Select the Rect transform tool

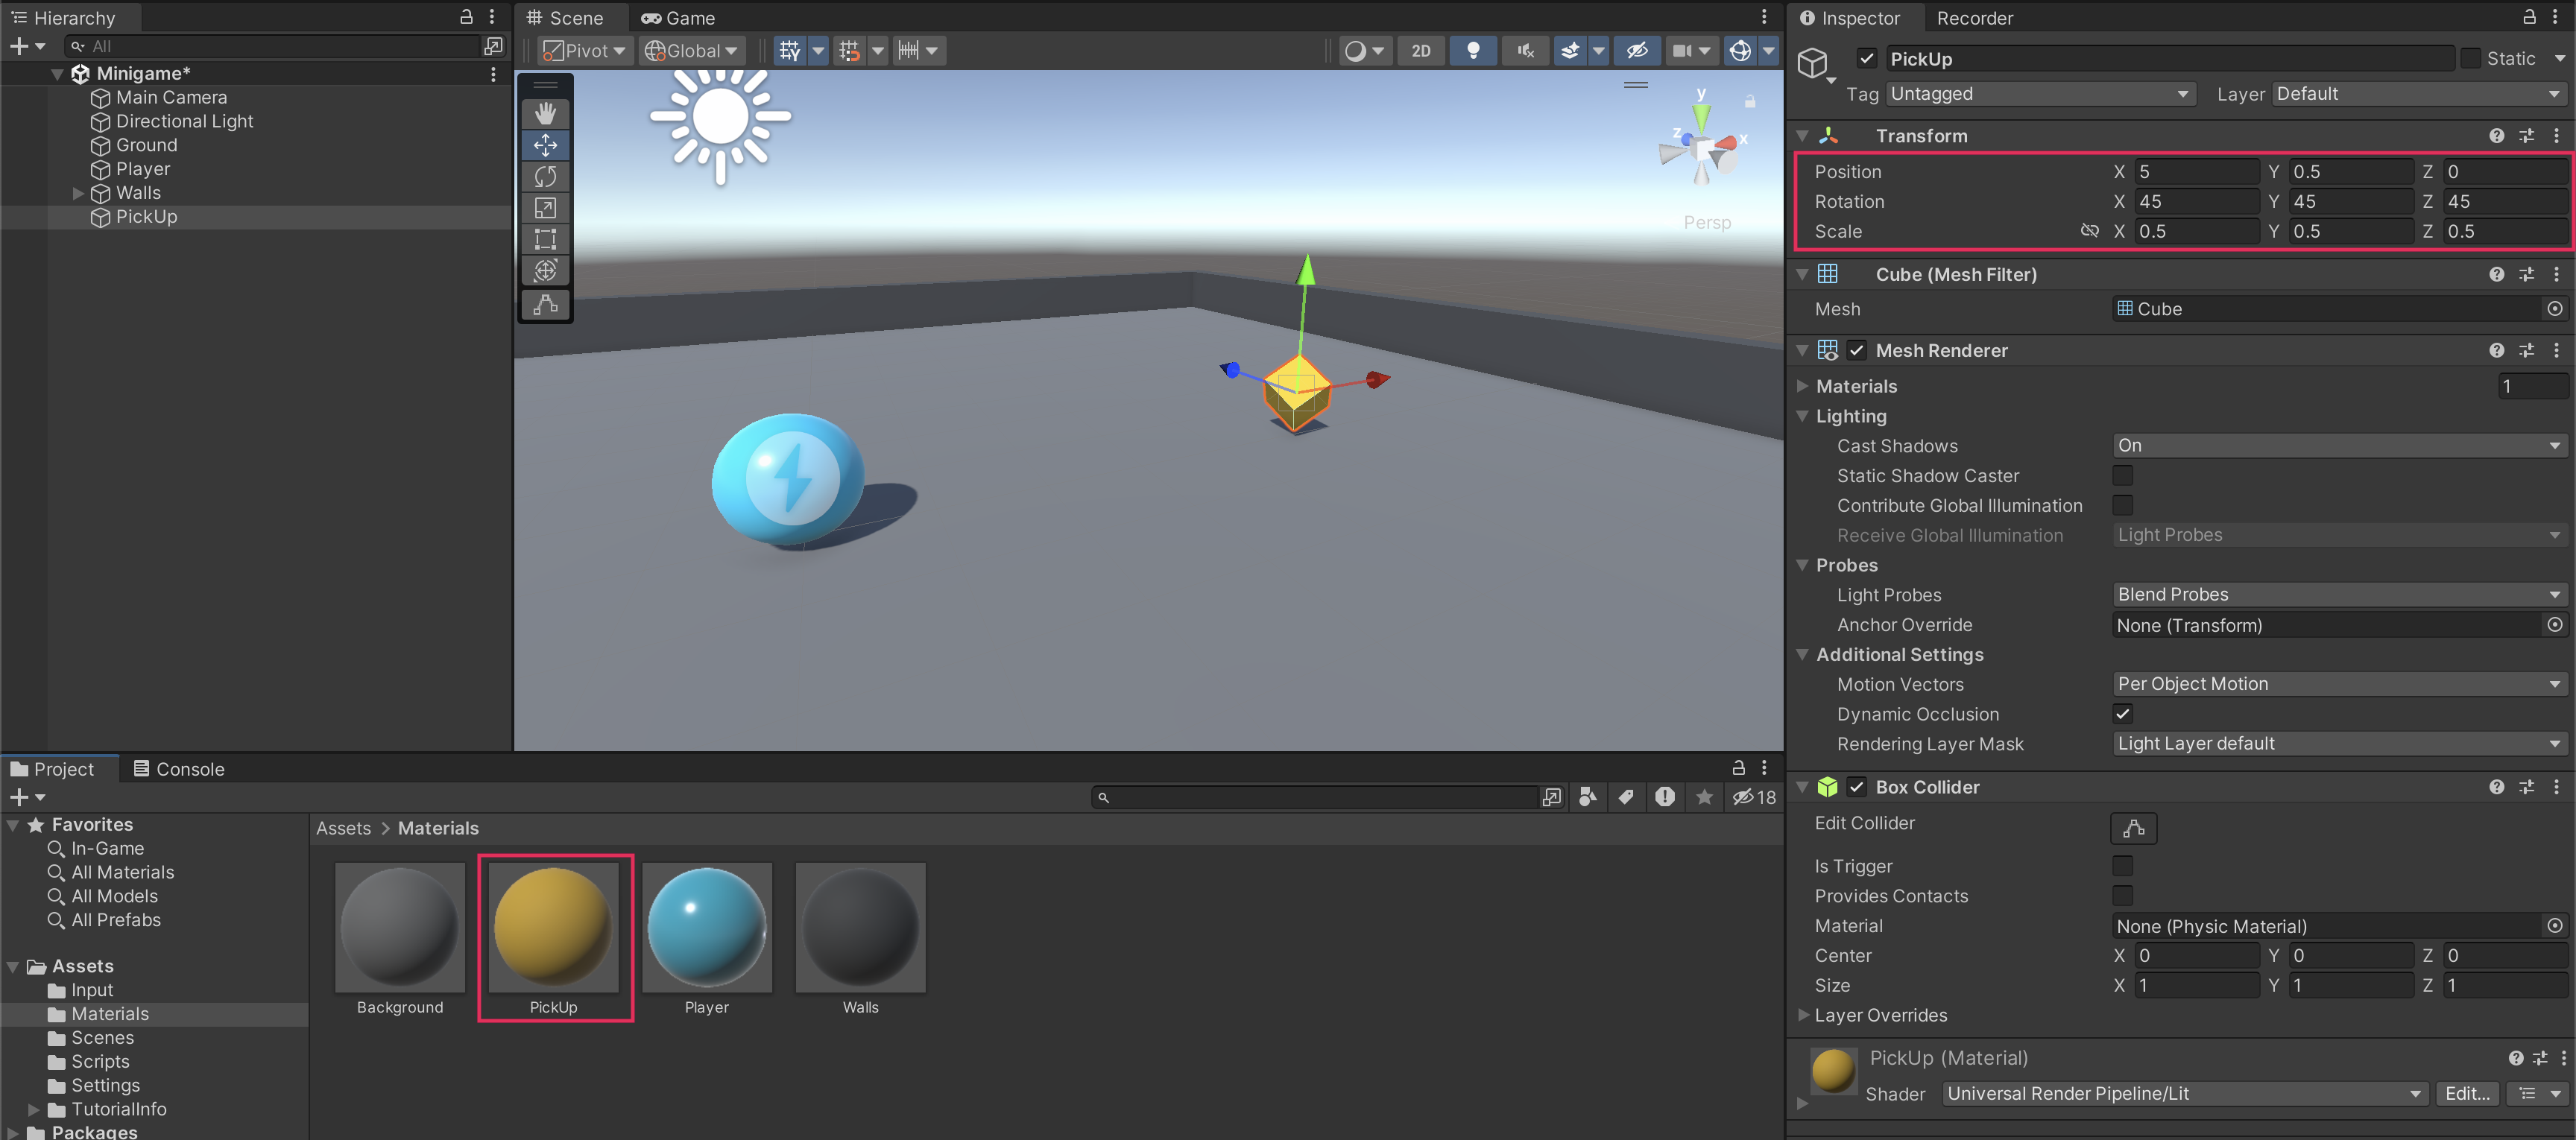[545, 239]
